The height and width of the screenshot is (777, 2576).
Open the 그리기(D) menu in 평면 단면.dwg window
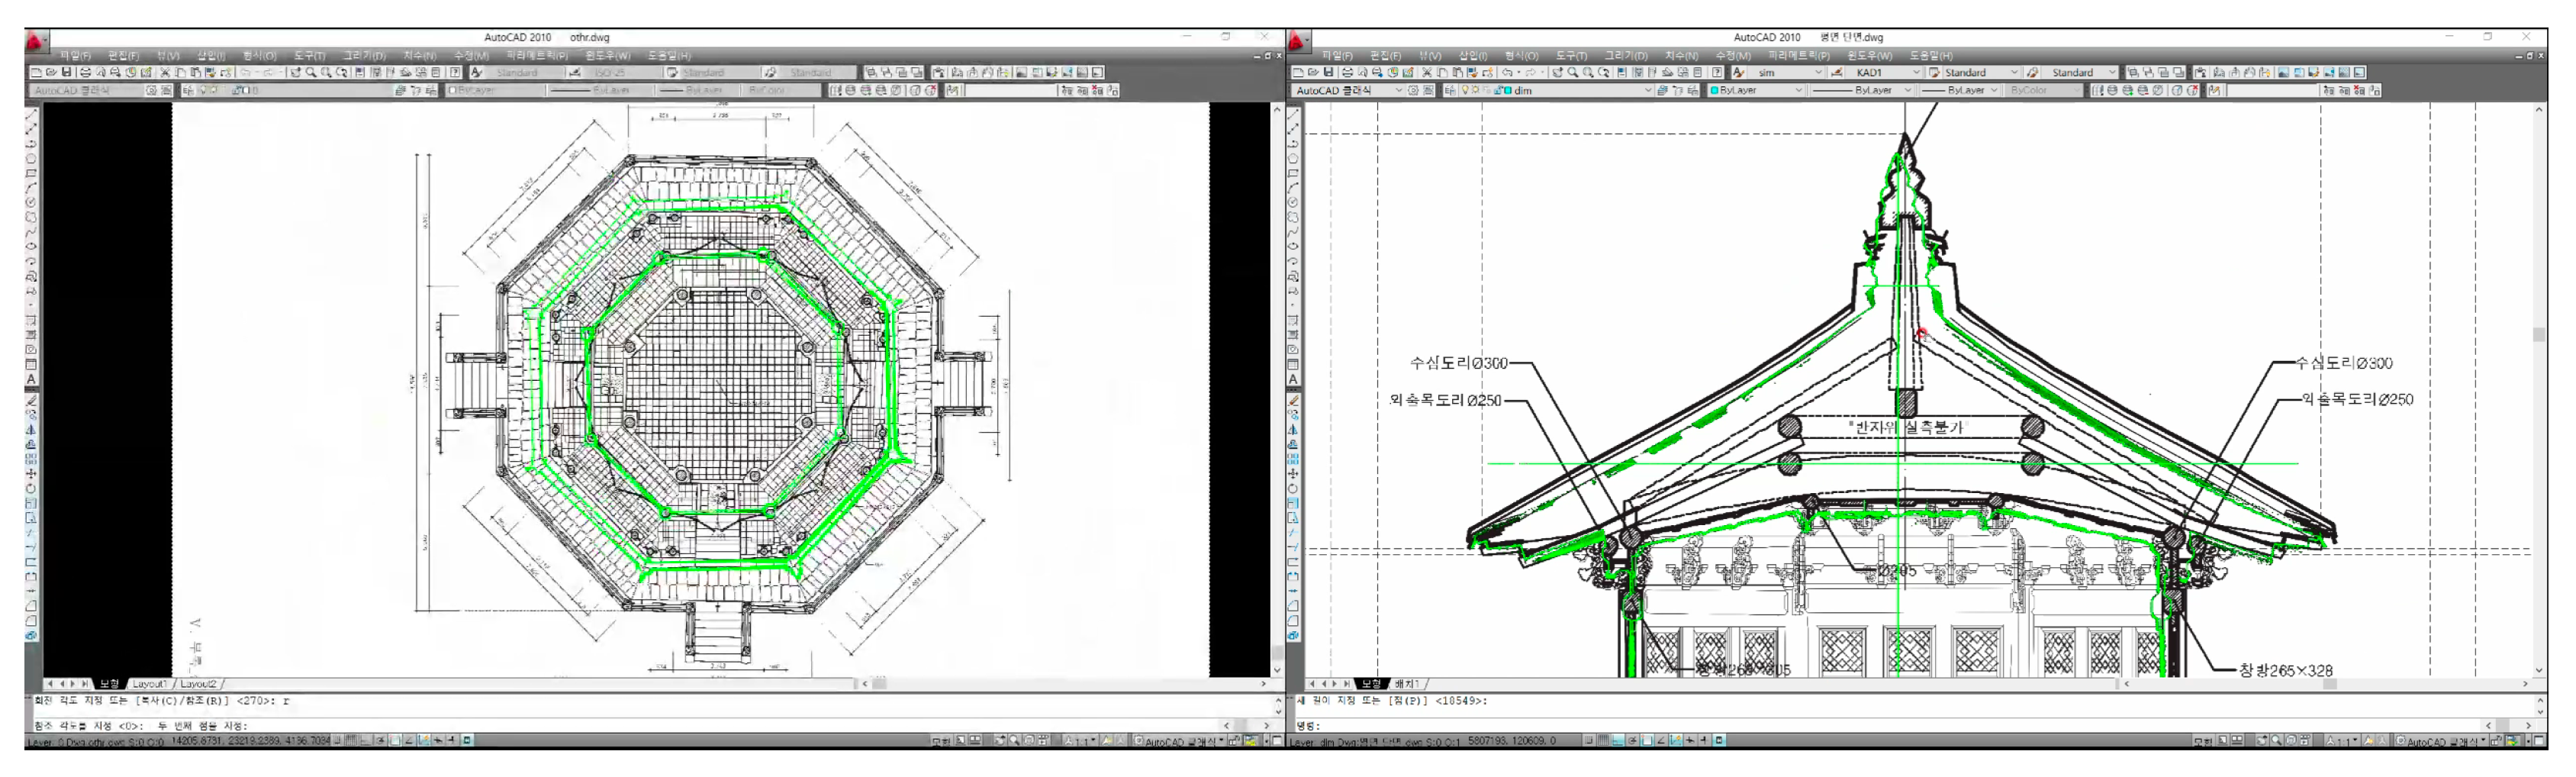[x=1626, y=56]
